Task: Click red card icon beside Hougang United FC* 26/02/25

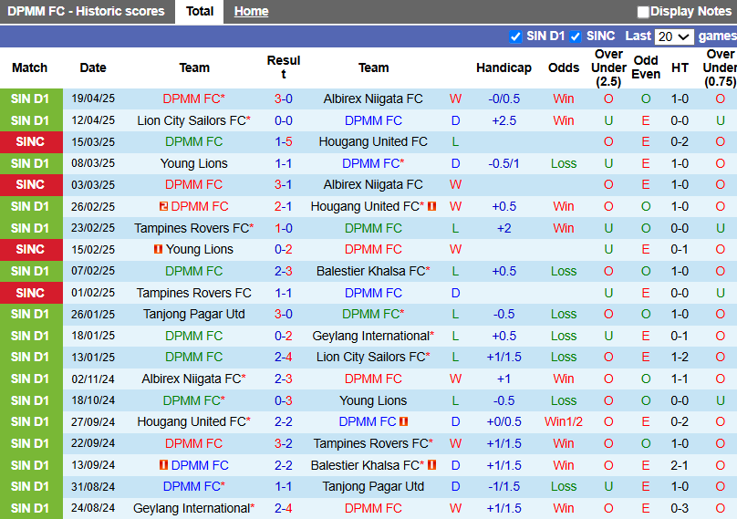Action: tap(432, 206)
